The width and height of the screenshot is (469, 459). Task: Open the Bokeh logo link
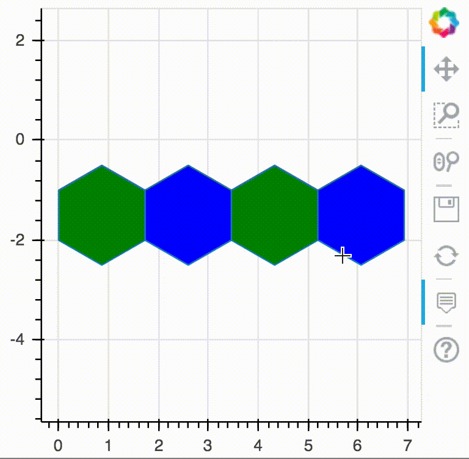pos(444,23)
